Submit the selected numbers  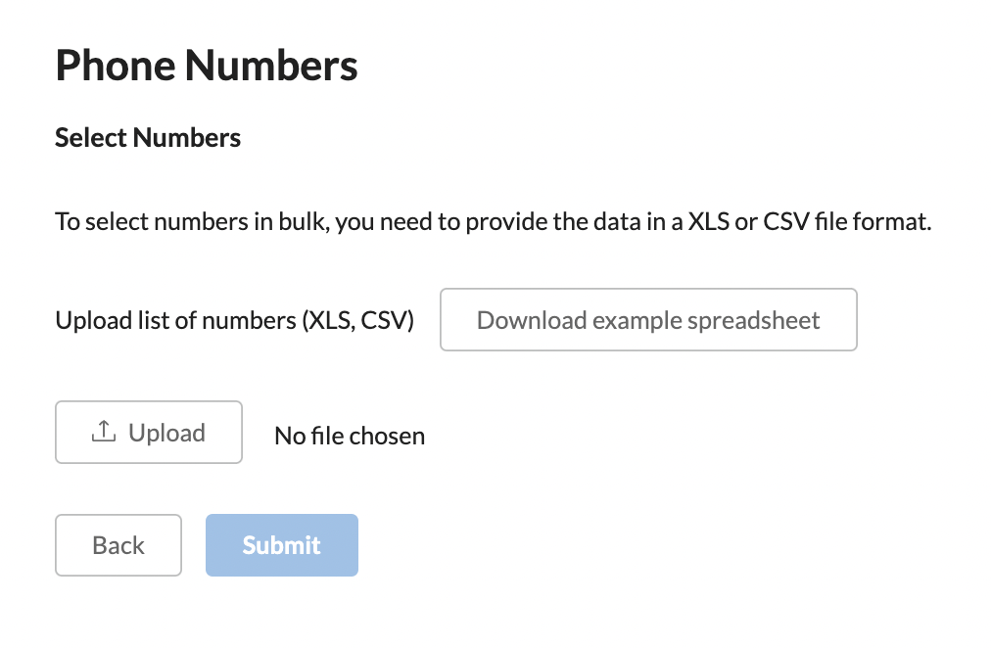pos(282,545)
